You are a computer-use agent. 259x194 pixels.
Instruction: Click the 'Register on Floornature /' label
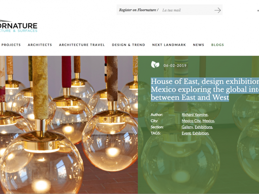[x=139, y=10]
